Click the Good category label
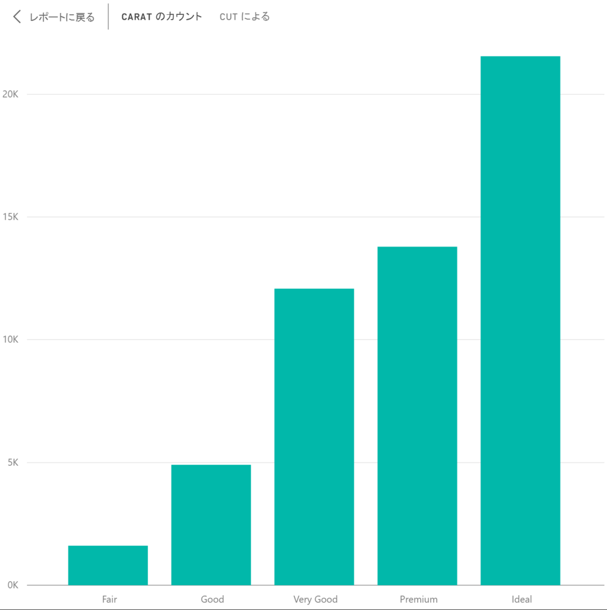607x610 pixels. [213, 599]
